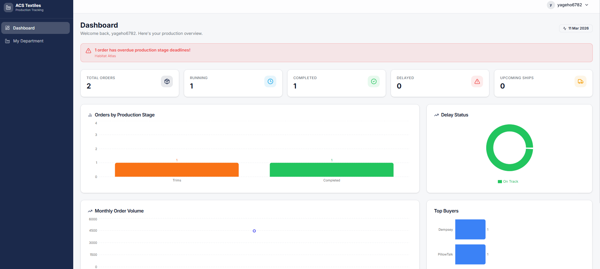Go to My Department page
Viewport: 600px width, 269px height.
point(28,41)
